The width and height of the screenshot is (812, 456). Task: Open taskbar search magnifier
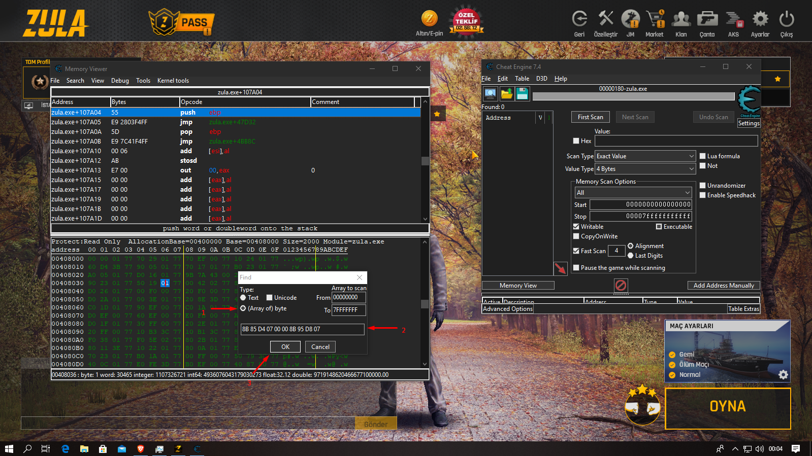[x=27, y=449]
